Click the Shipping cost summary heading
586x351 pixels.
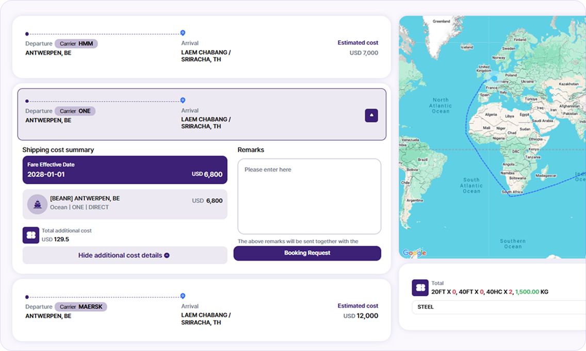pyautogui.click(x=58, y=150)
